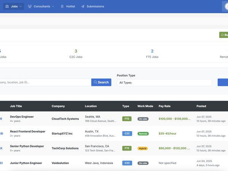Open the Consultants menu
The height and width of the screenshot is (171, 228).
pos(41,6)
